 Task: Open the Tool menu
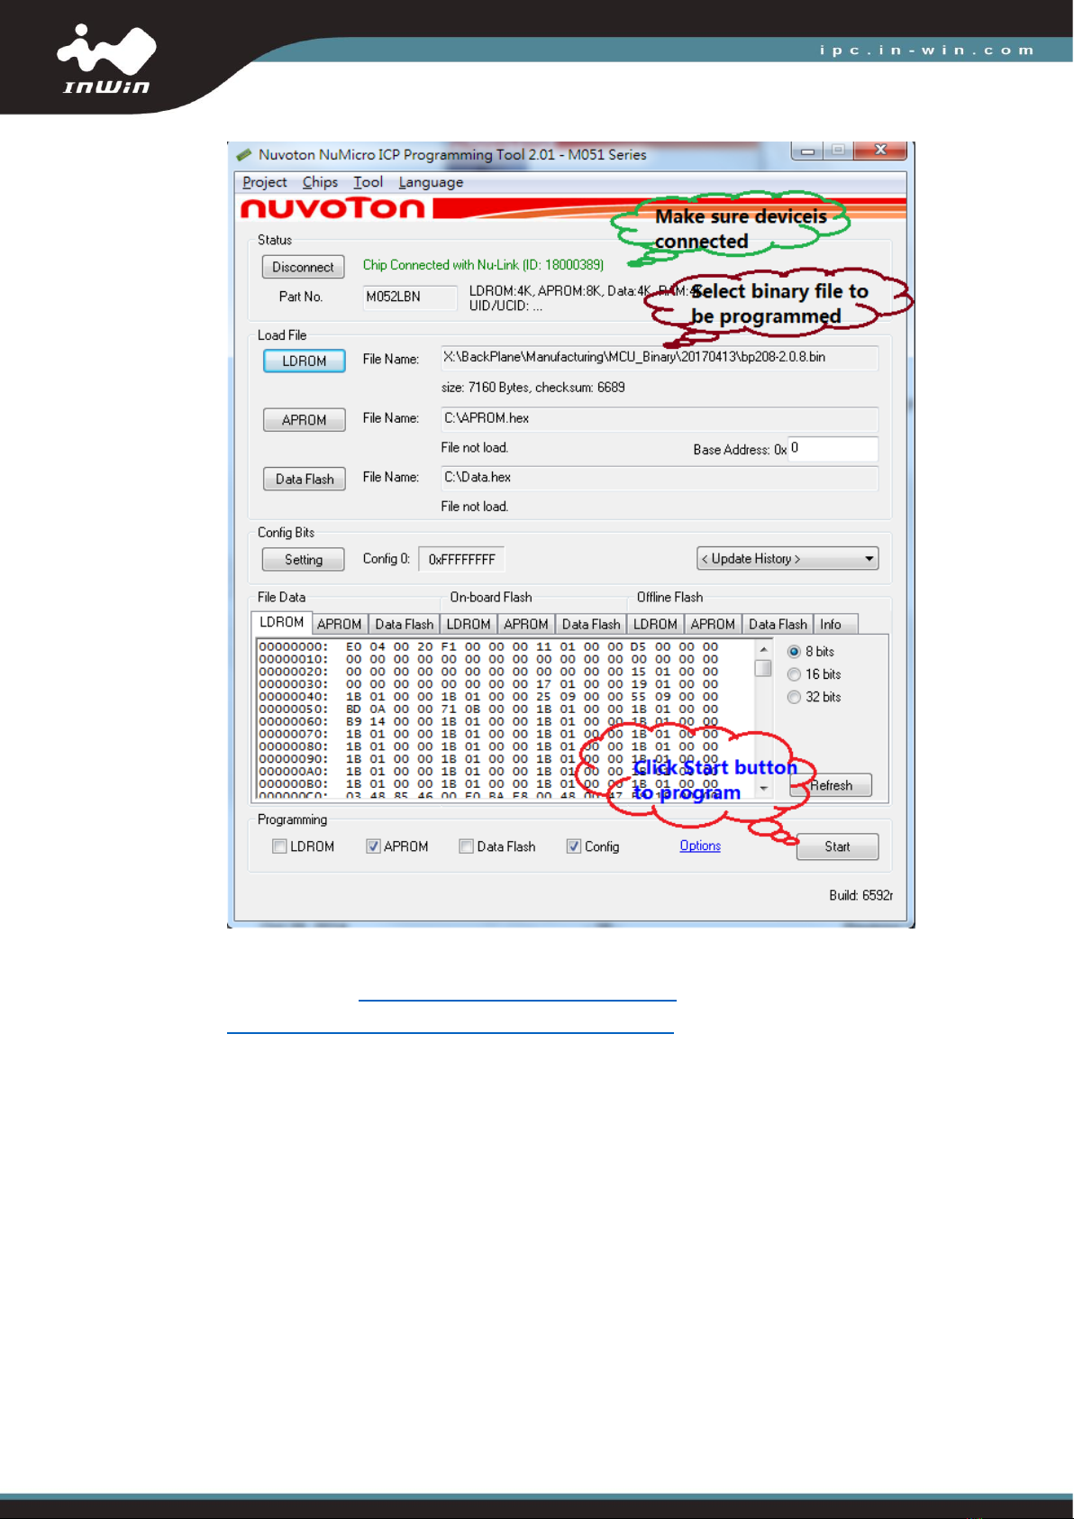(x=368, y=182)
